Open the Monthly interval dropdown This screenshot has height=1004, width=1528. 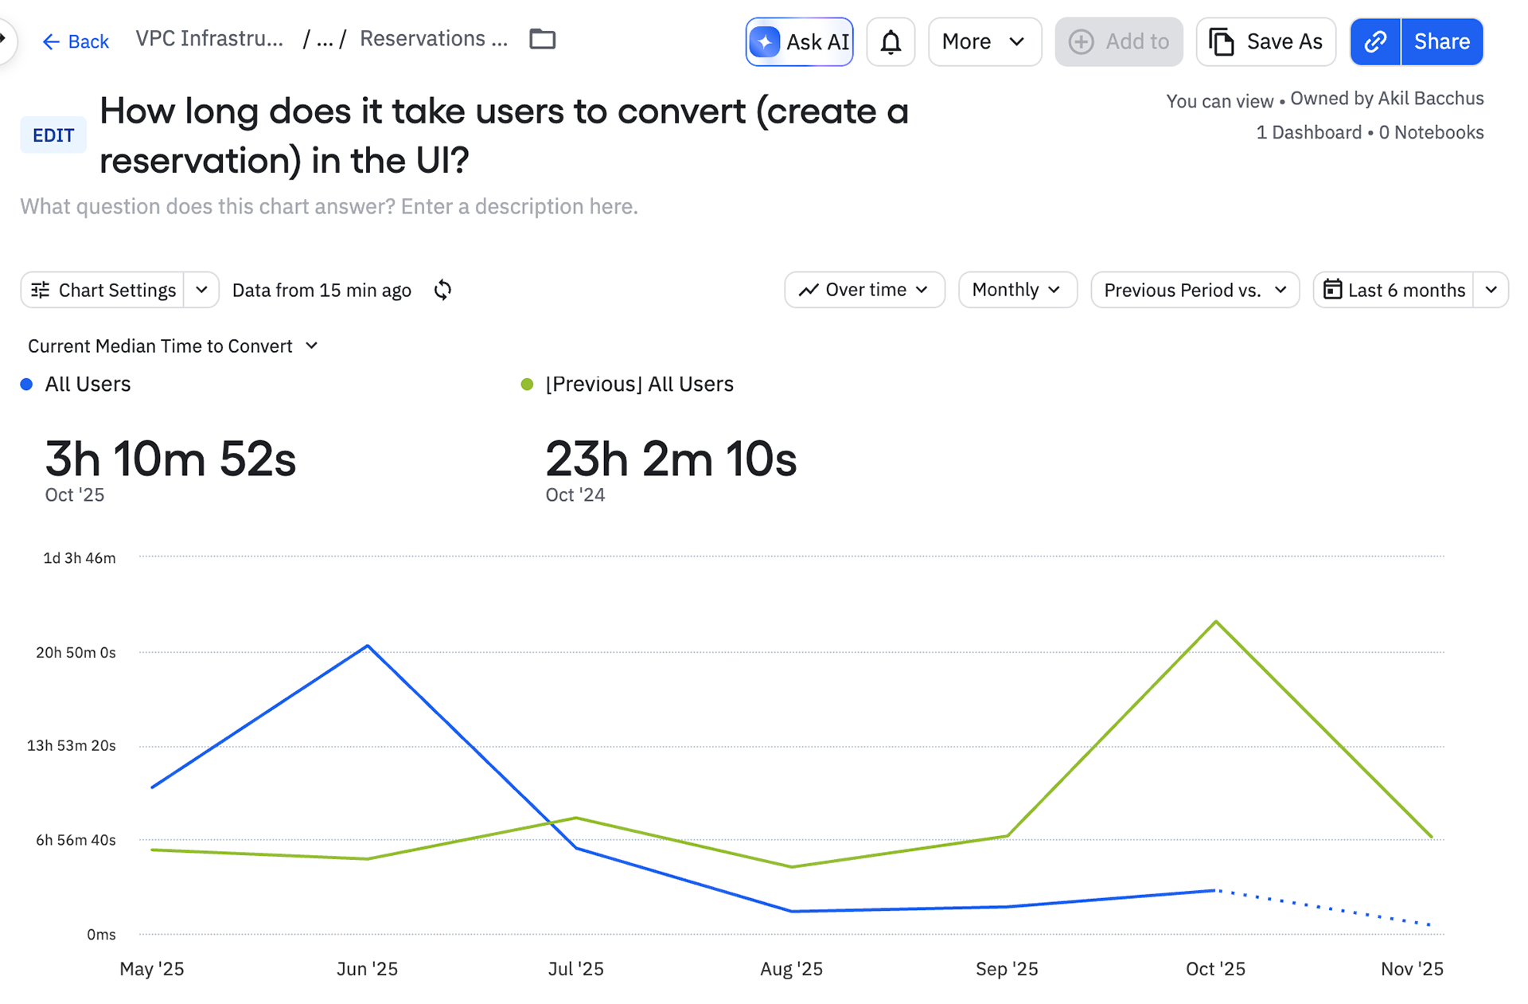1017,290
